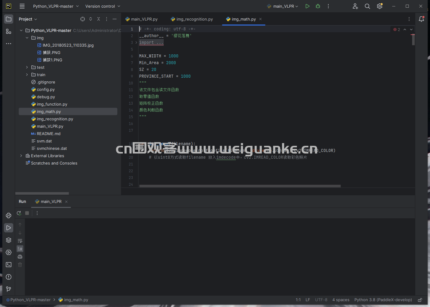Collapse Python_VLPR-master root folder
430x307 pixels.
(x=21, y=30)
